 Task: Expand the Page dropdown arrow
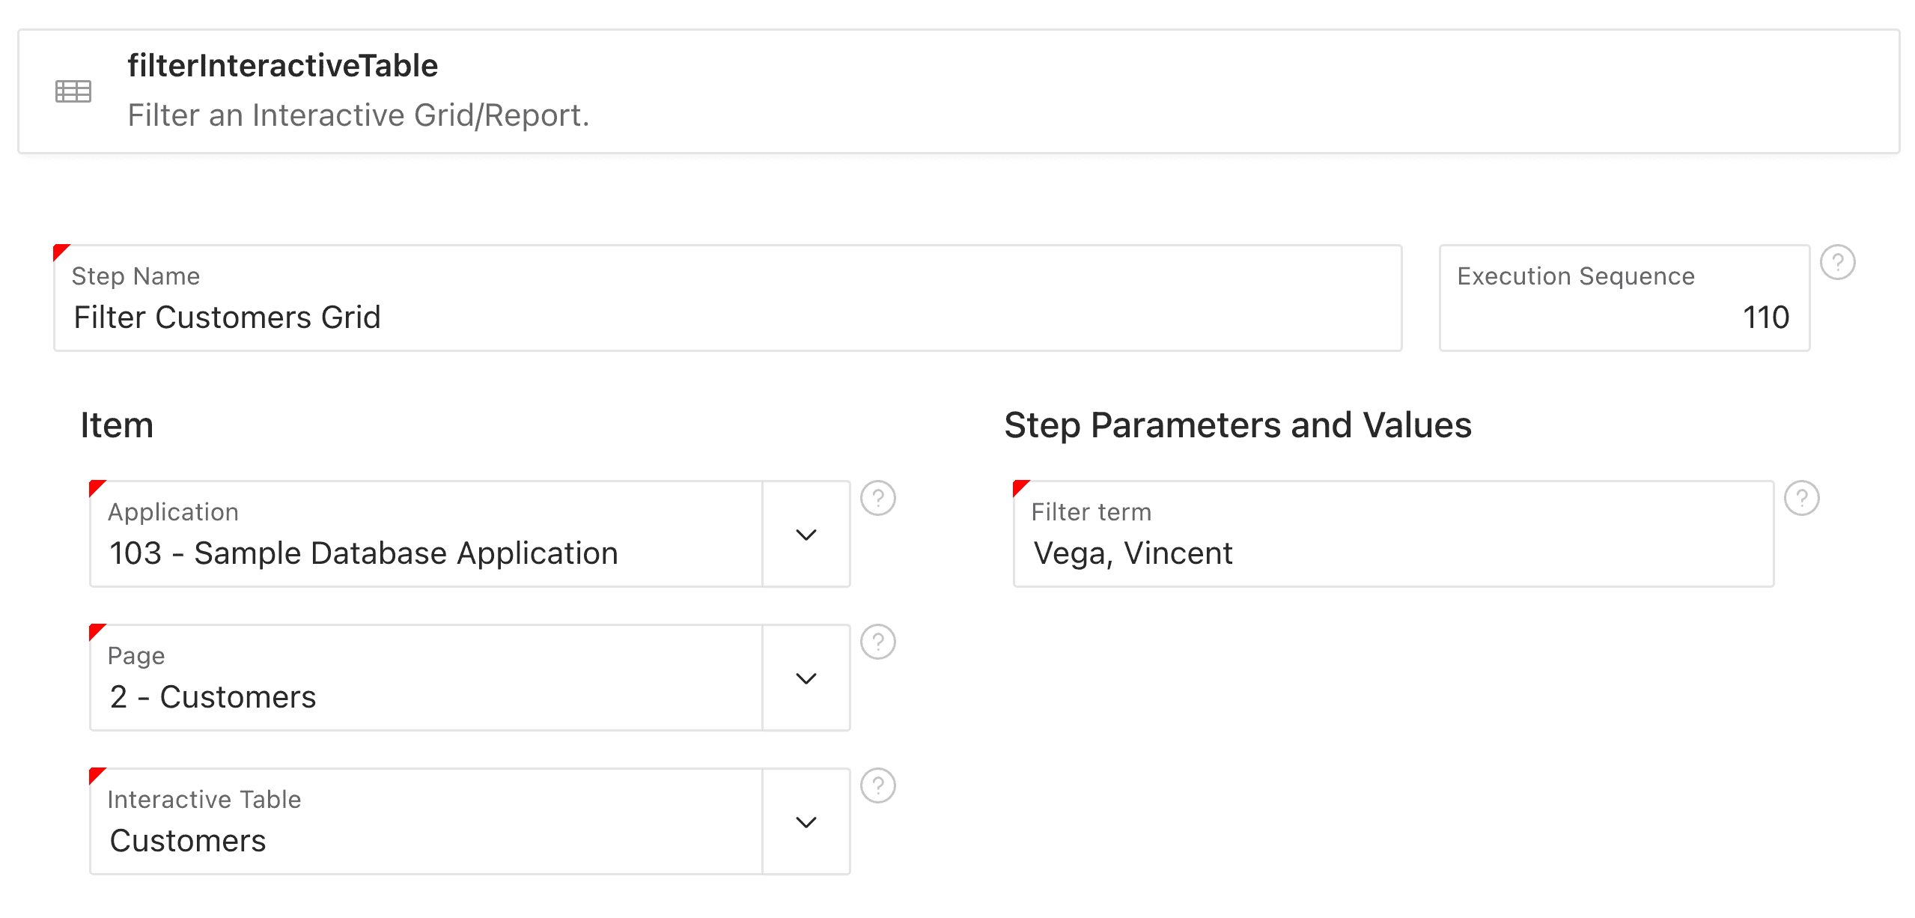pyautogui.click(x=806, y=678)
